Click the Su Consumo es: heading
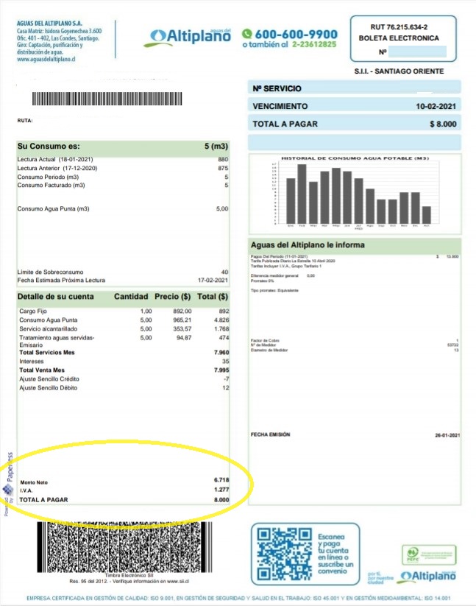 point(49,146)
